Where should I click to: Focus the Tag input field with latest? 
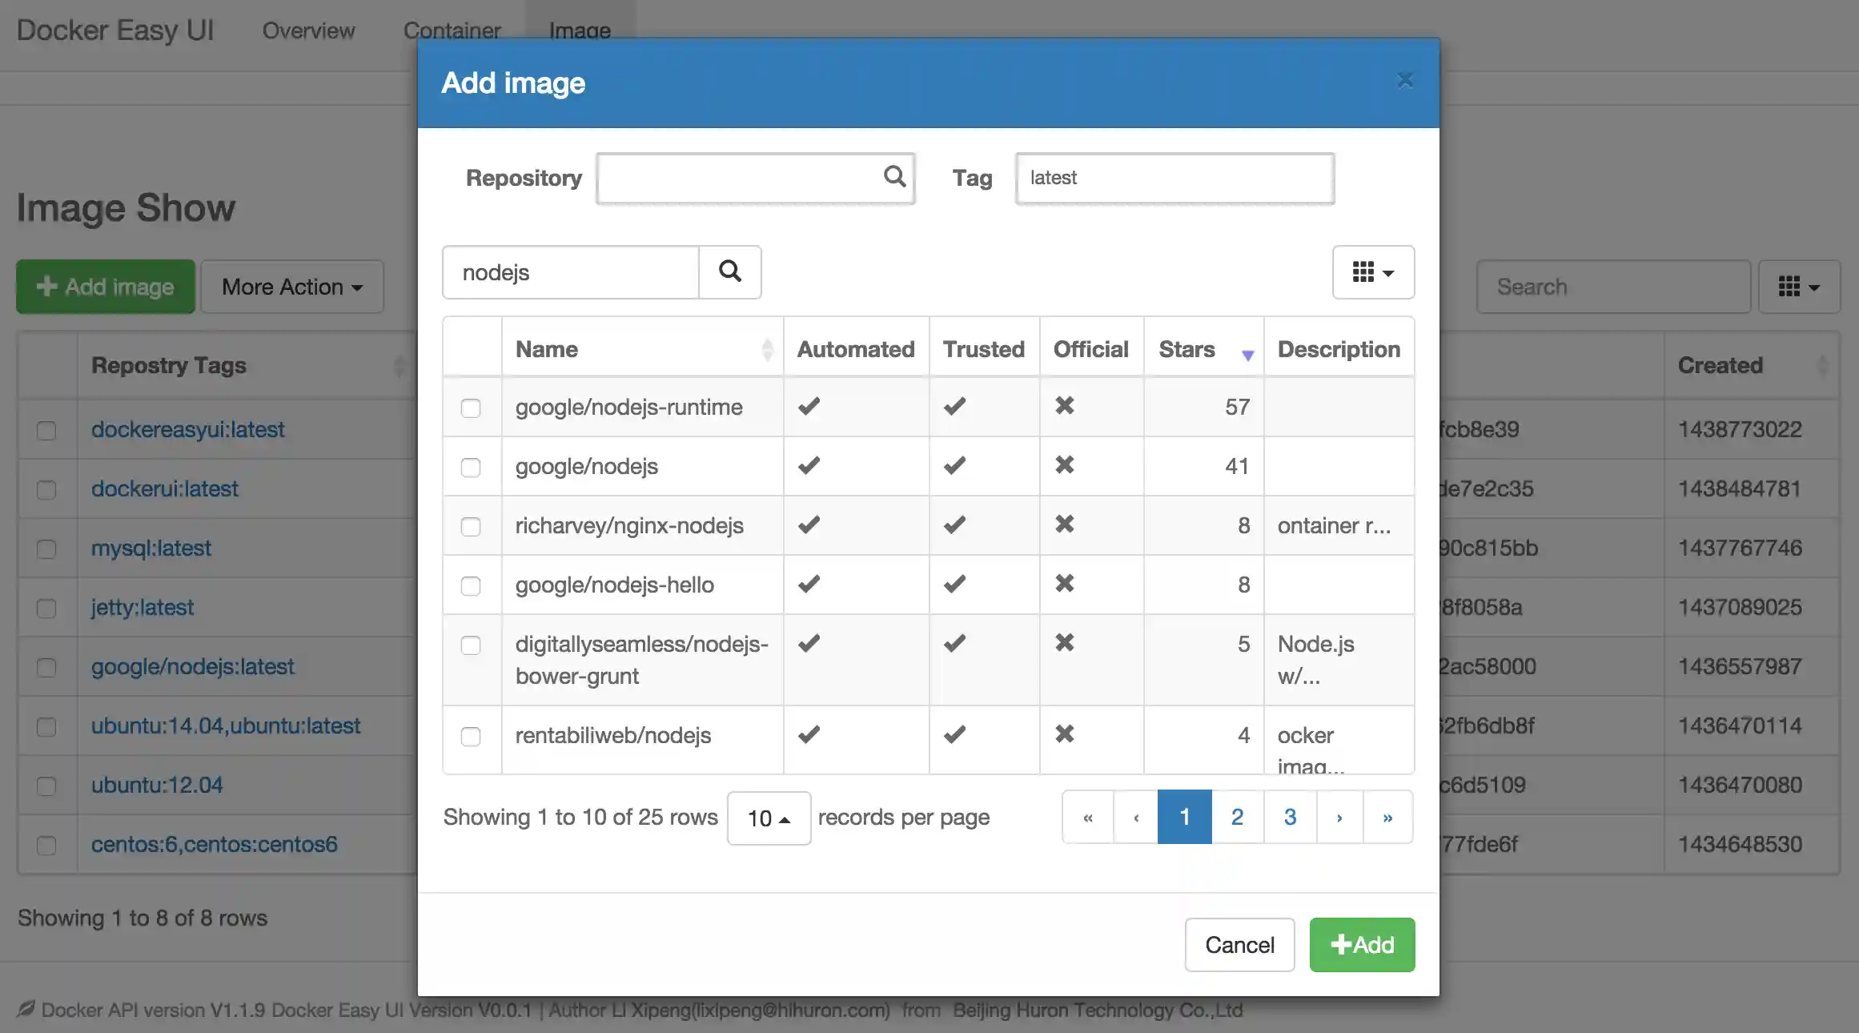[x=1174, y=178]
